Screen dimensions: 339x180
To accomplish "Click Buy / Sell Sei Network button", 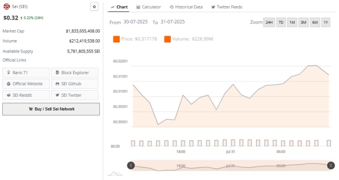I will [x=51, y=109].
